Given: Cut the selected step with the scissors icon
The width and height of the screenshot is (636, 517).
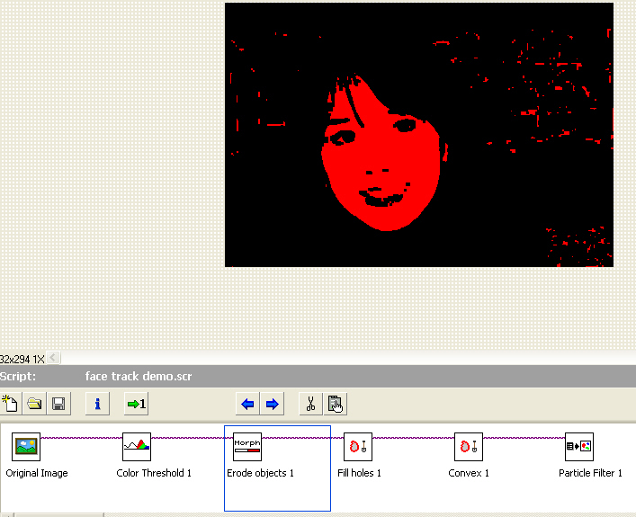Looking at the screenshot, I should point(310,404).
